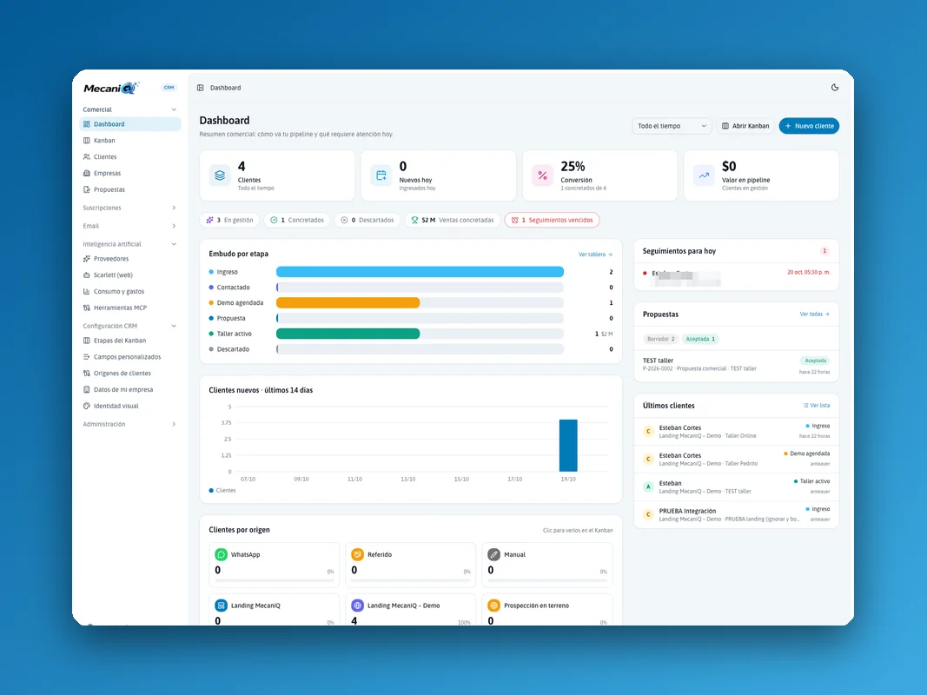The height and width of the screenshot is (695, 927).
Task: Toggle the Clientes legend in the chart
Action: [x=222, y=491]
